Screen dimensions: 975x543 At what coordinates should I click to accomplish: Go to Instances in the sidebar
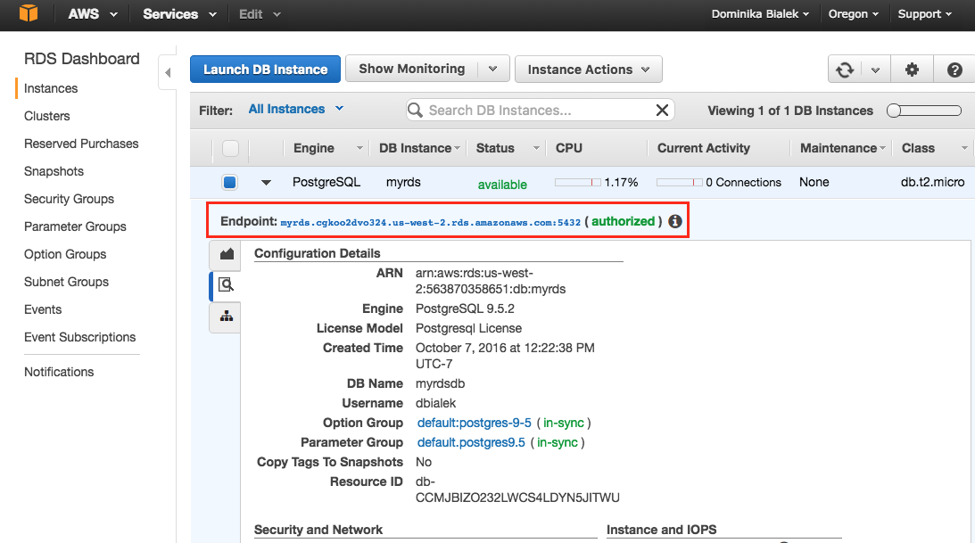coord(51,88)
